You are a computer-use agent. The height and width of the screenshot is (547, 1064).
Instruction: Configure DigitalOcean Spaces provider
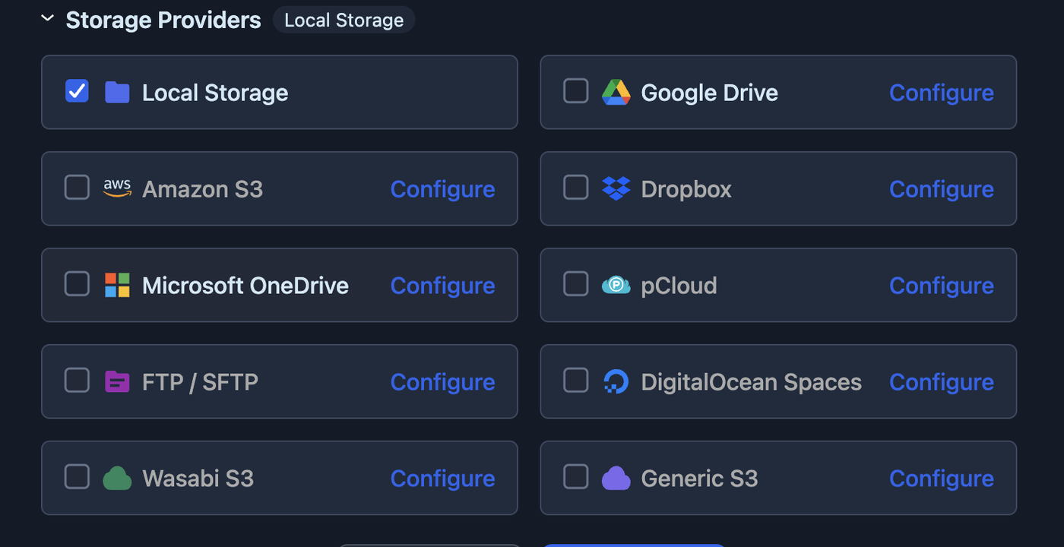tap(942, 382)
